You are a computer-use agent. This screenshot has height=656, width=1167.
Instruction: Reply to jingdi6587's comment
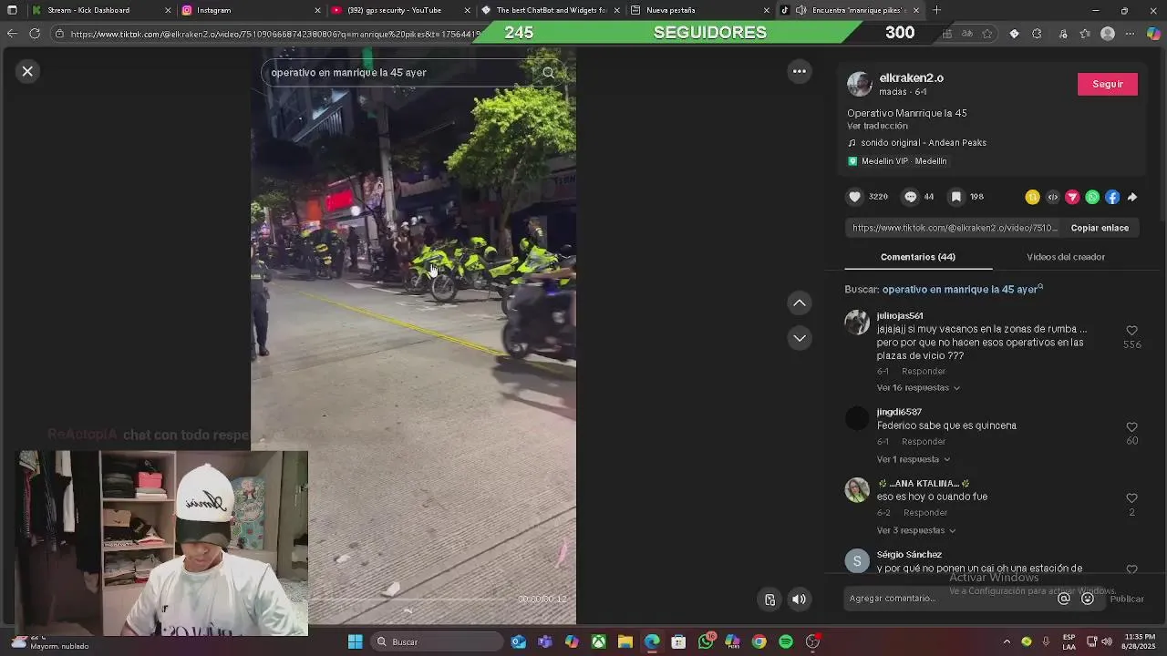pos(924,442)
